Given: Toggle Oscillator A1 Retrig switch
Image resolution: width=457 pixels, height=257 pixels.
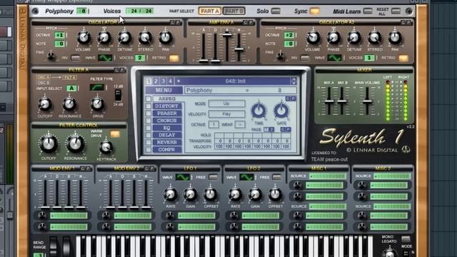Looking at the screenshot, I should coord(174,58).
